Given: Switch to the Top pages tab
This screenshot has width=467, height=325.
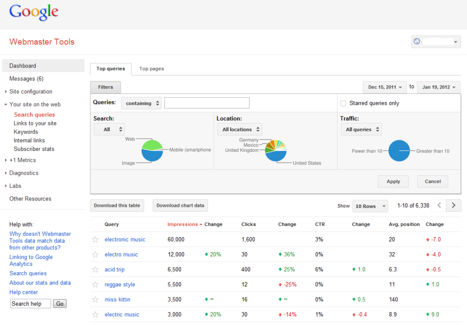Looking at the screenshot, I should point(151,68).
